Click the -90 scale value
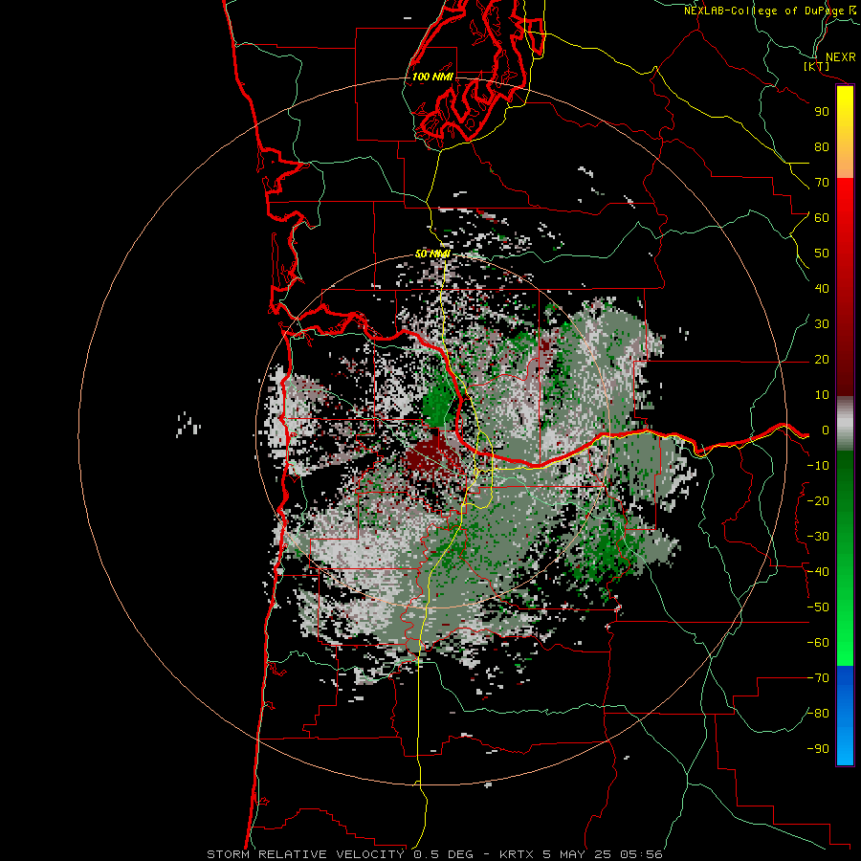The height and width of the screenshot is (861, 861). (818, 749)
